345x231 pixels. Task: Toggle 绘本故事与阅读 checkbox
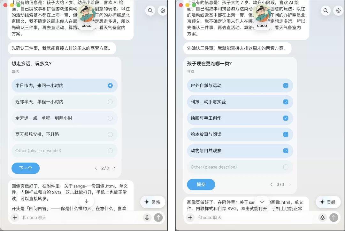point(286,134)
